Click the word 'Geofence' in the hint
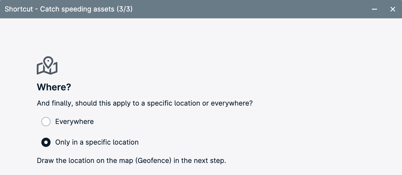The image size is (402, 175). [154, 161]
